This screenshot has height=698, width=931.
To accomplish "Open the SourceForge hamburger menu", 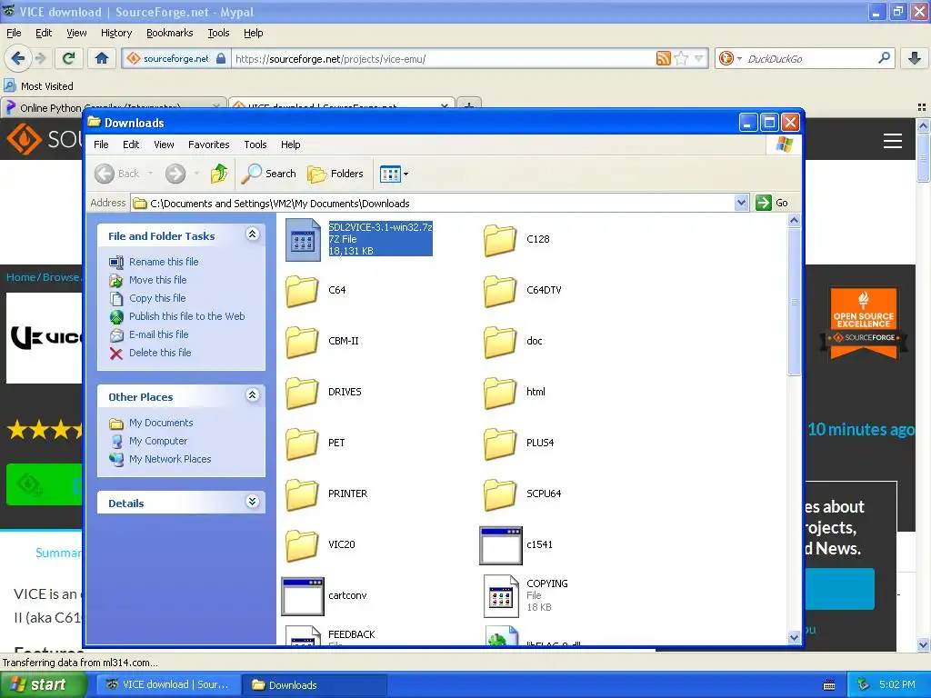I will (x=893, y=141).
